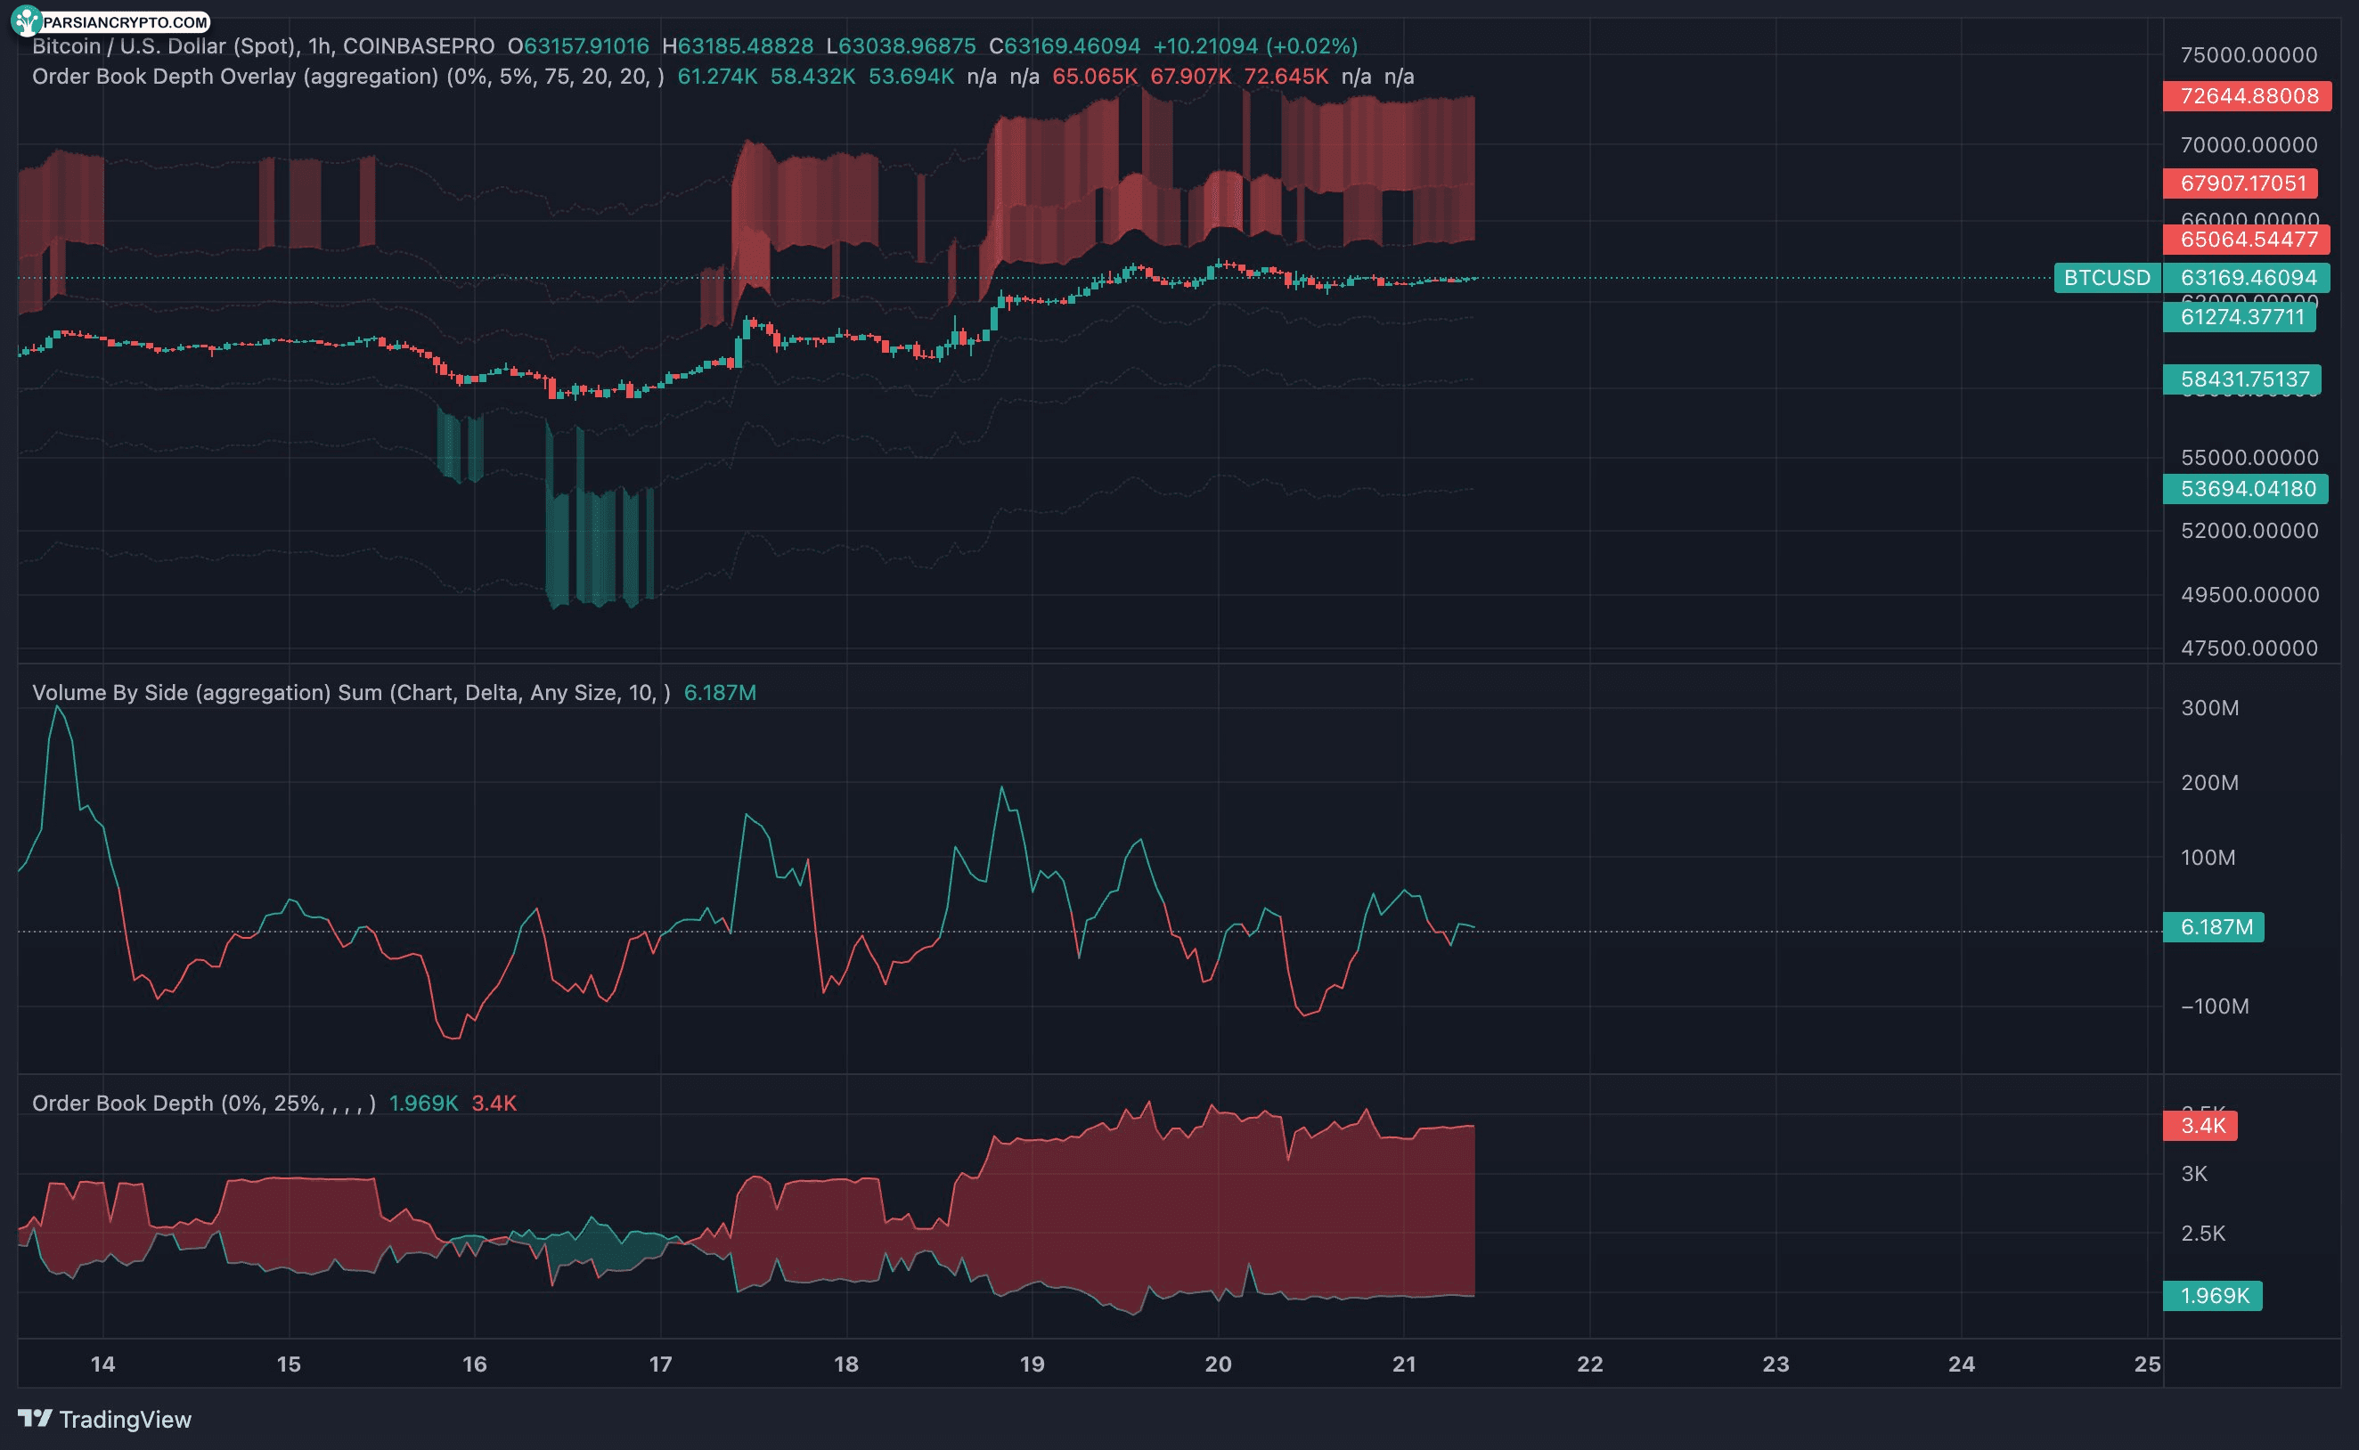The height and width of the screenshot is (1450, 2359).
Task: Click the 1.969K value in the depth legend
Action: point(424,1103)
